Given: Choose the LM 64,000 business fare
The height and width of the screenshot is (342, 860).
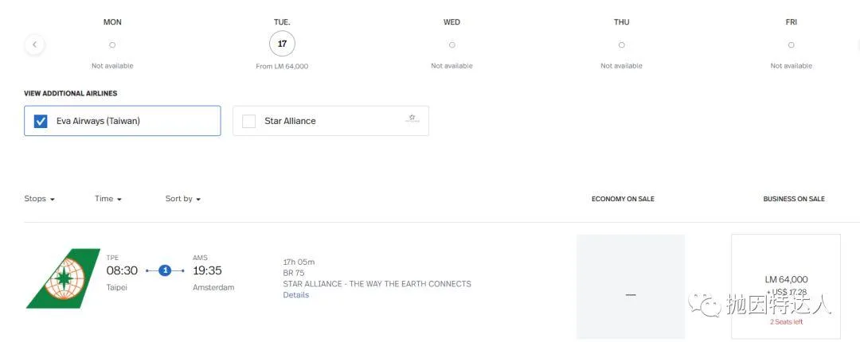Looking at the screenshot, I should click(786, 286).
